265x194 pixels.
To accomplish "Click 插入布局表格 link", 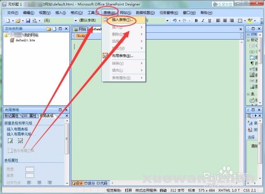I will tap(17, 129).
